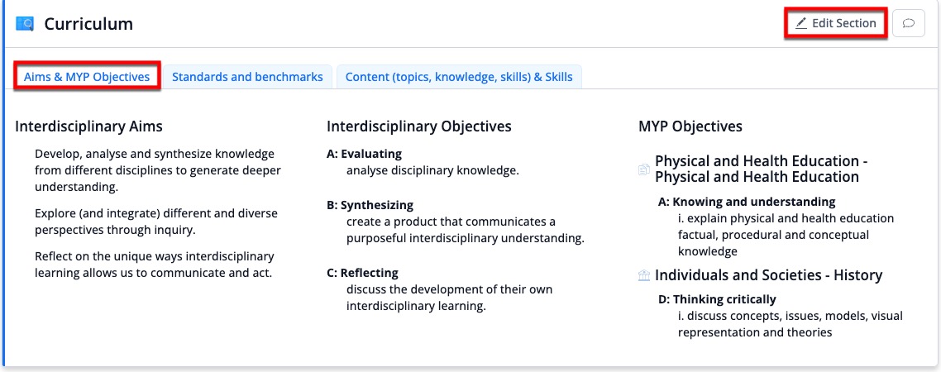The width and height of the screenshot is (941, 372).
Task: Click the MYP Objectives heading
Action: pyautogui.click(x=690, y=126)
